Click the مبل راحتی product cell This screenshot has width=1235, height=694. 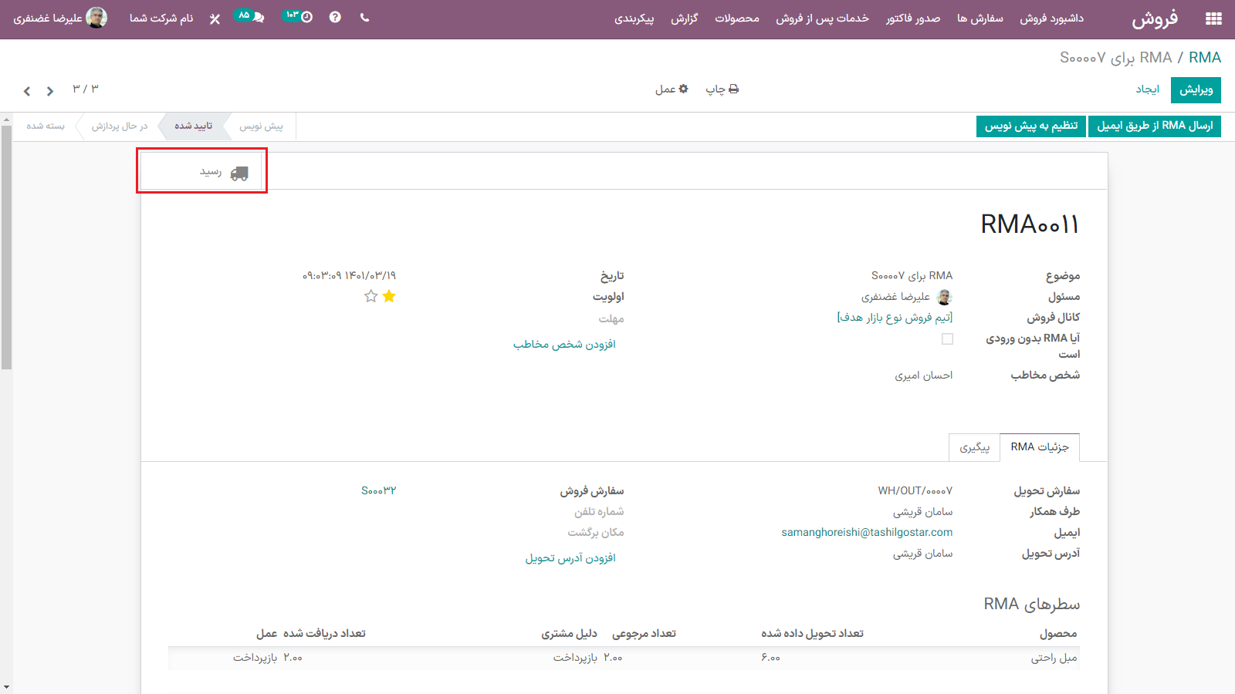[1054, 658]
